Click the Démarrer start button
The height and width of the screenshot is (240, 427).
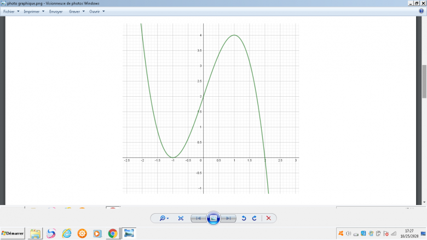[13, 233]
